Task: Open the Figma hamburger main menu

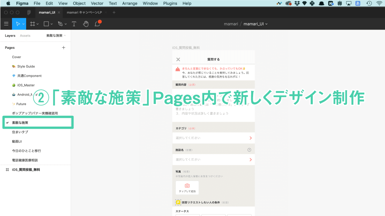Action: tap(6, 24)
